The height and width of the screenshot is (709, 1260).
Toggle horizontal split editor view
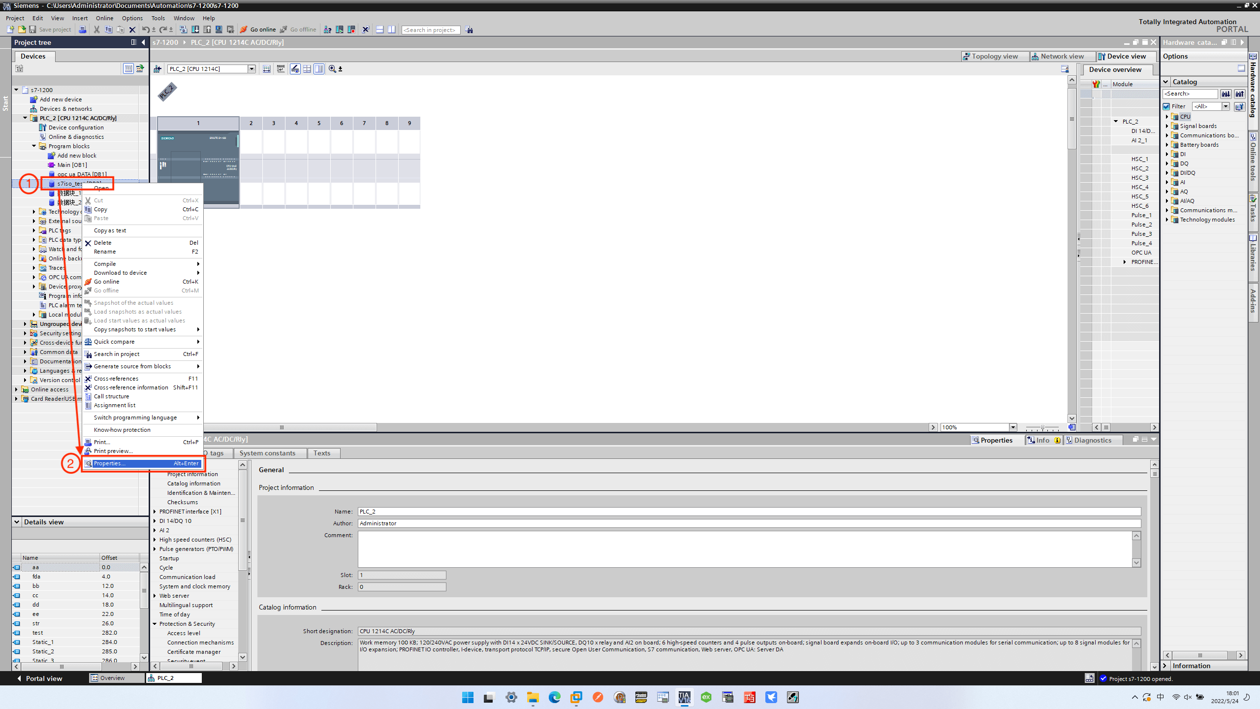click(x=379, y=30)
